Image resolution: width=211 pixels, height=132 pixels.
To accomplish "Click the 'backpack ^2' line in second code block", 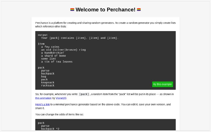I will tap(50, 129).
